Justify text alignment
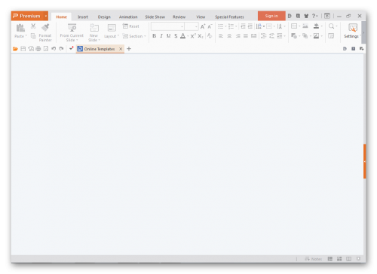This screenshot has height=274, width=377. (x=246, y=36)
